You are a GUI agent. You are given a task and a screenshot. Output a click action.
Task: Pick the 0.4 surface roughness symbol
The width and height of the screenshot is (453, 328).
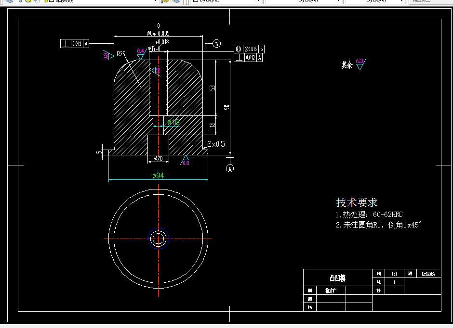141,53
